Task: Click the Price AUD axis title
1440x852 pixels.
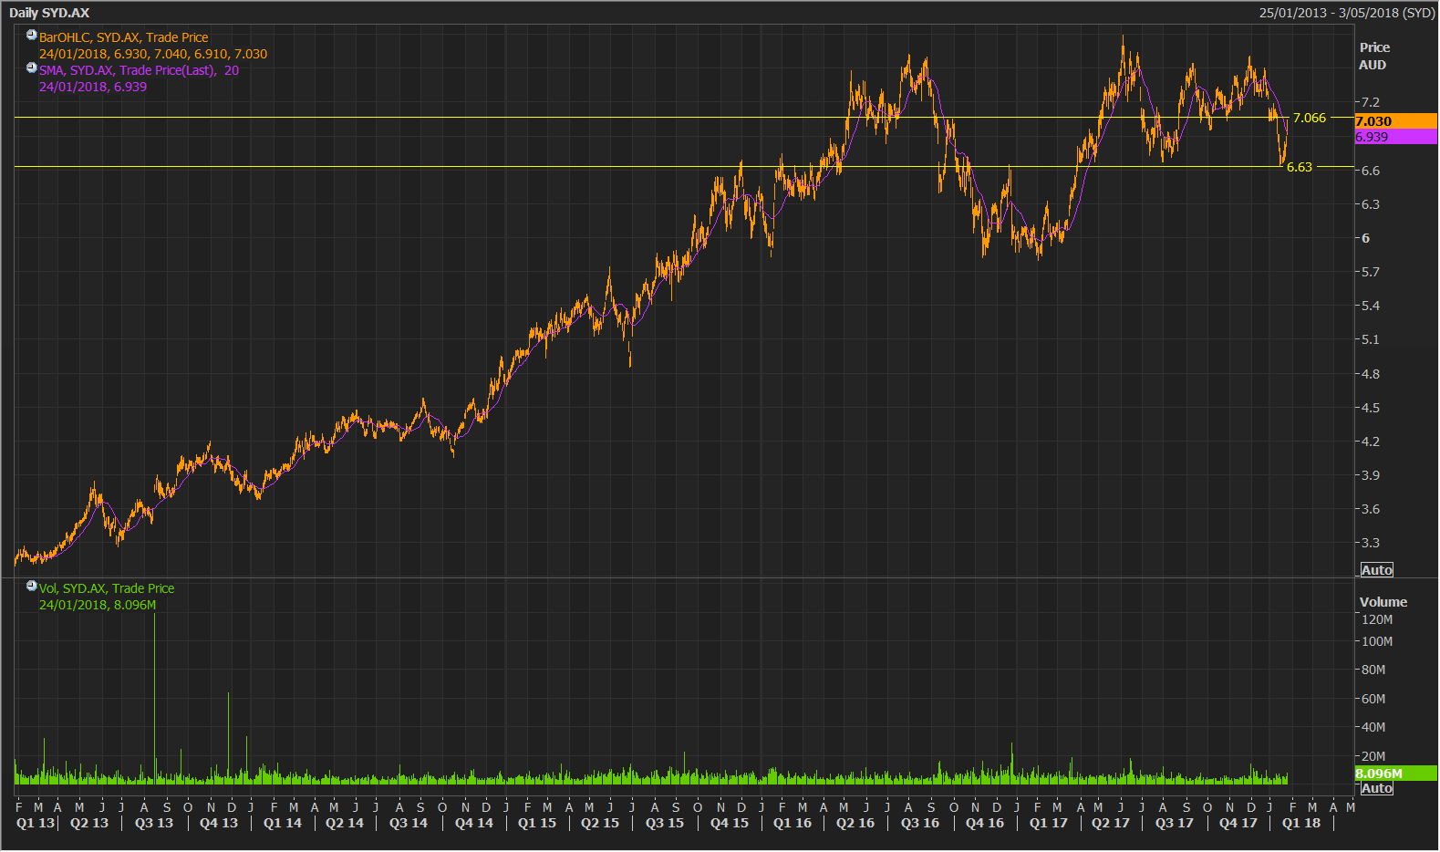Action: click(x=1374, y=57)
